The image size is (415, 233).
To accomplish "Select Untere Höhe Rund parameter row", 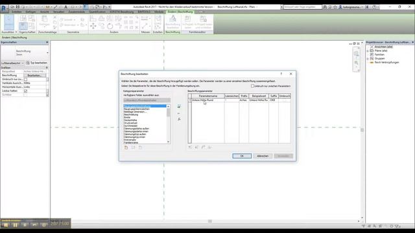I will pyautogui.click(x=240, y=100).
